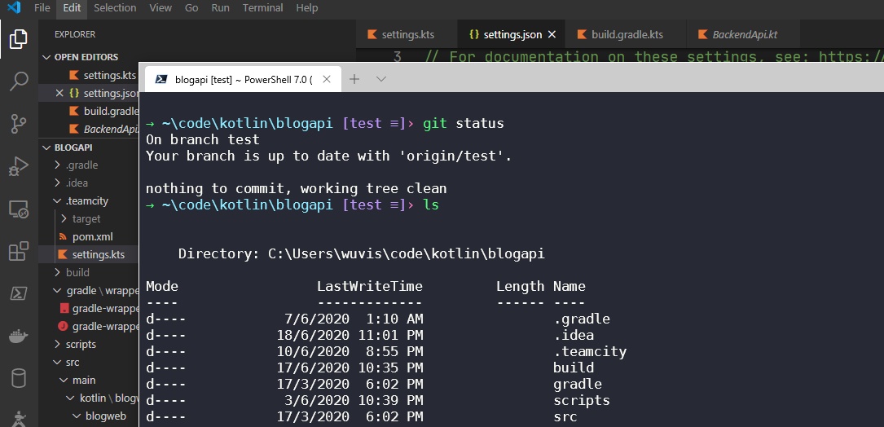Viewport: 884px width, 427px height.
Task: Open the Run menu
Action: (221, 8)
